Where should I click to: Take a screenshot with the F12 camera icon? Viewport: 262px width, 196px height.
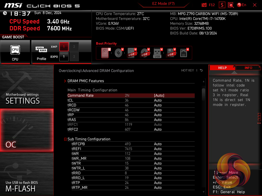tap(204, 5)
